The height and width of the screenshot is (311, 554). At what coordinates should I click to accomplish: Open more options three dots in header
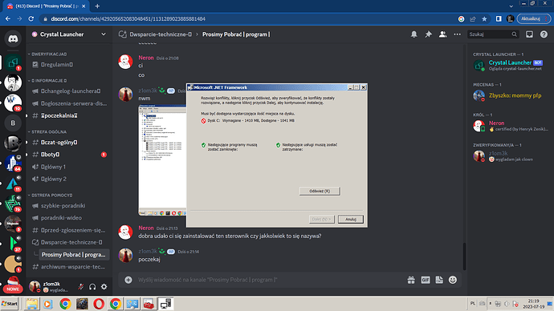coord(457,34)
